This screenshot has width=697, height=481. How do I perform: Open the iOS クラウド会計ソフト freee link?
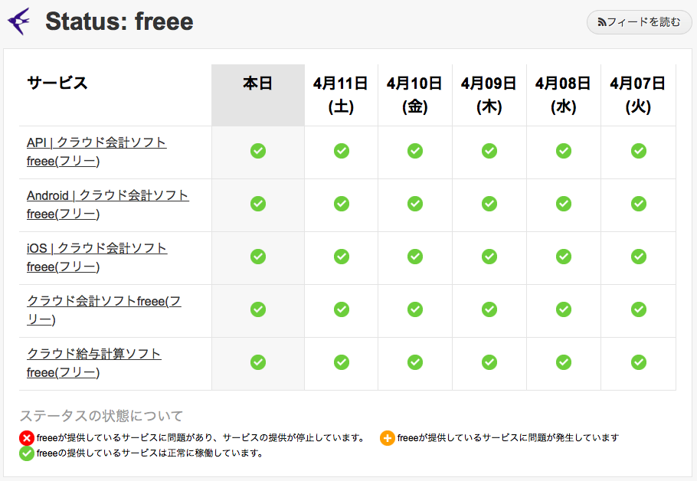pos(97,257)
